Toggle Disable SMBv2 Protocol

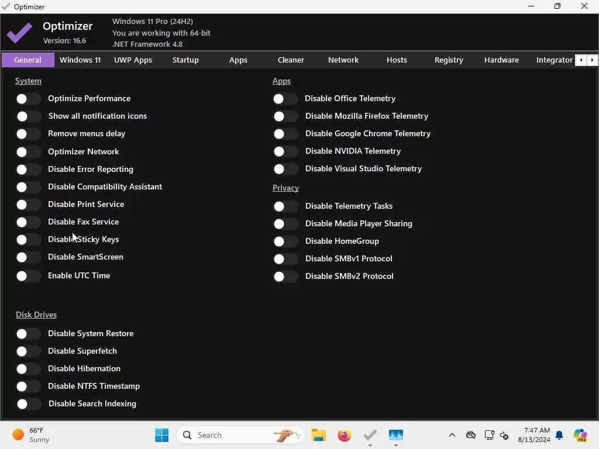tap(285, 277)
